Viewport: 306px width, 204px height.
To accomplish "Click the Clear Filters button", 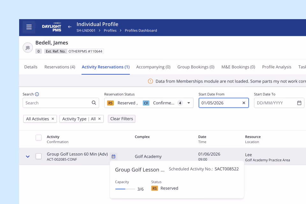I will click(121, 119).
